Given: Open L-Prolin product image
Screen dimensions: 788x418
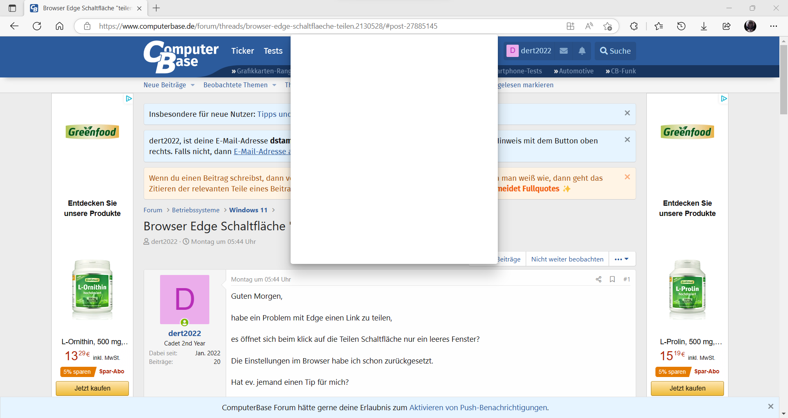Looking at the screenshot, I should click(687, 289).
